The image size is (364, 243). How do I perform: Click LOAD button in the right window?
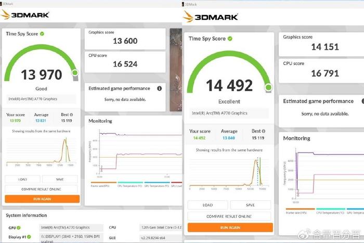pos(207,205)
